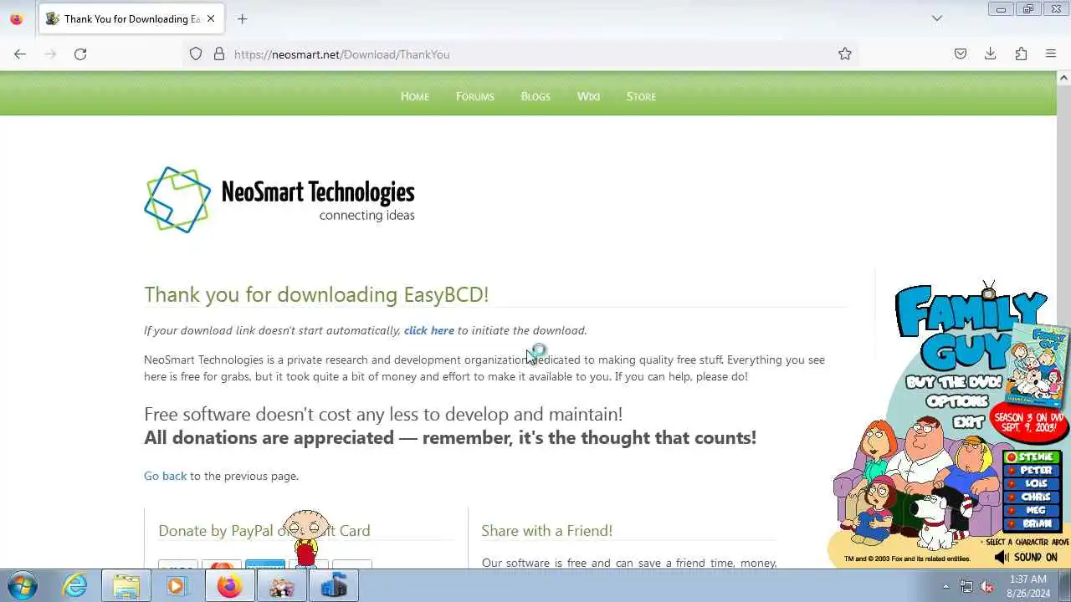Go to Home in site navigation
The width and height of the screenshot is (1071, 602).
click(x=414, y=96)
